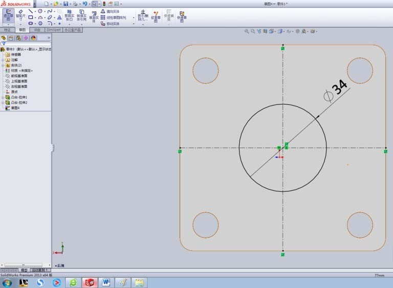Viewport: 393px width, 288px height.
Task: Select the Line sketch tool
Action: click(31, 11)
